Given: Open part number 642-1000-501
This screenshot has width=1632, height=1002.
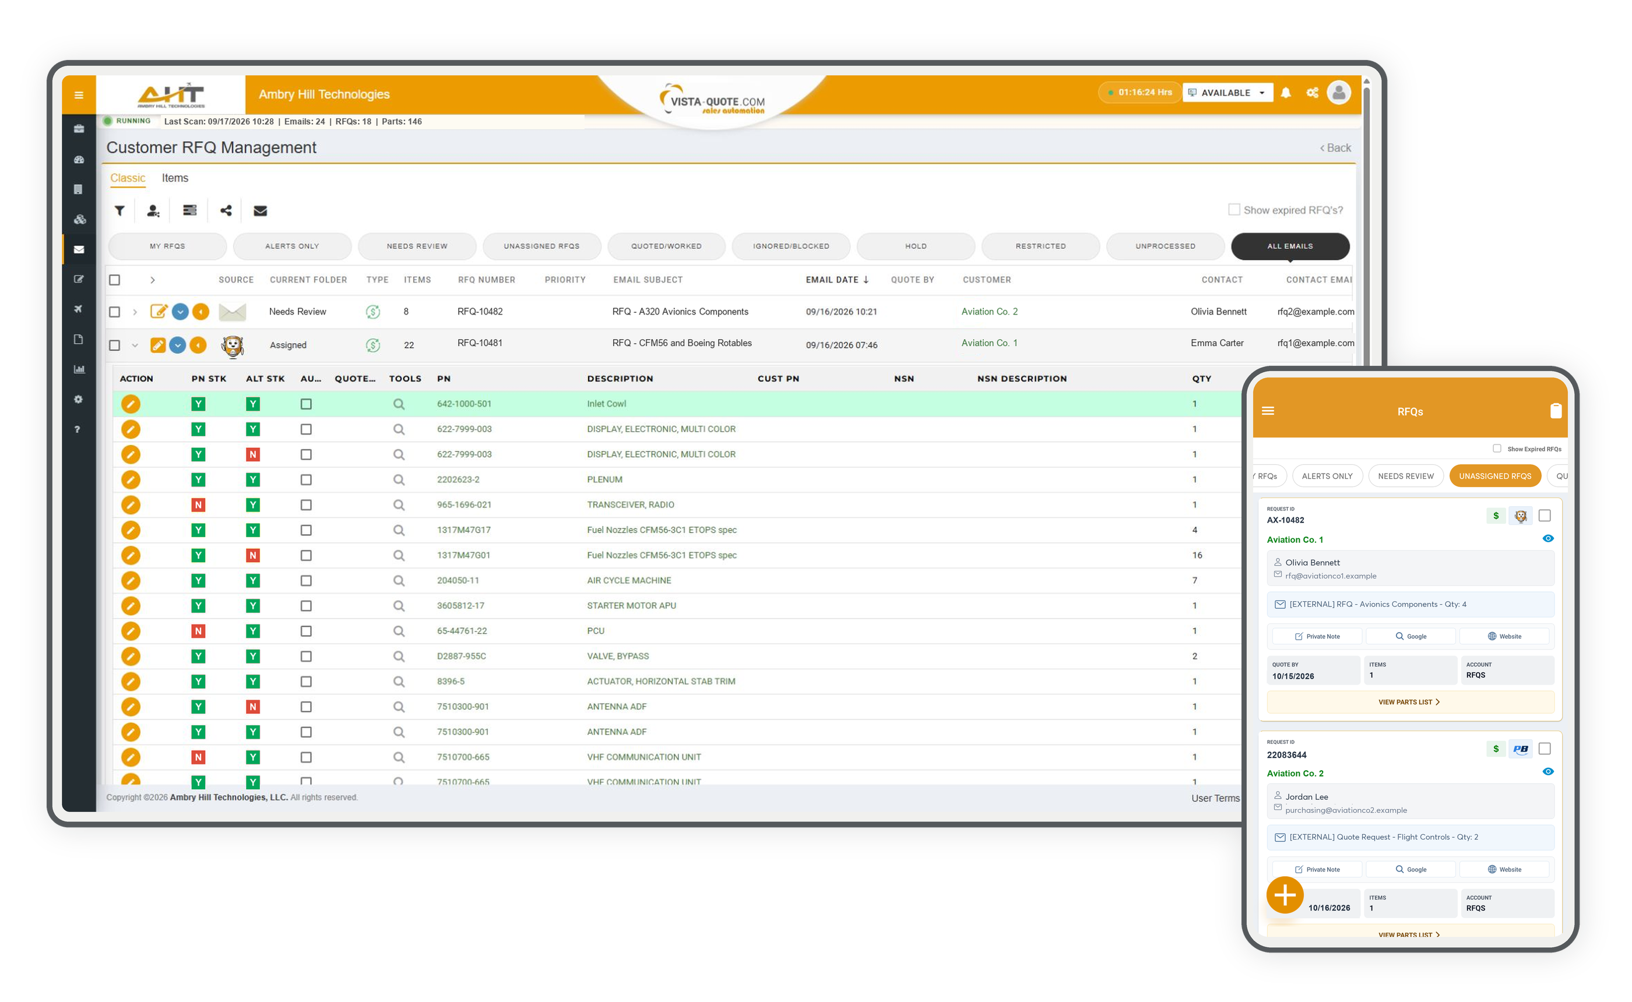Looking at the screenshot, I should pos(464,404).
